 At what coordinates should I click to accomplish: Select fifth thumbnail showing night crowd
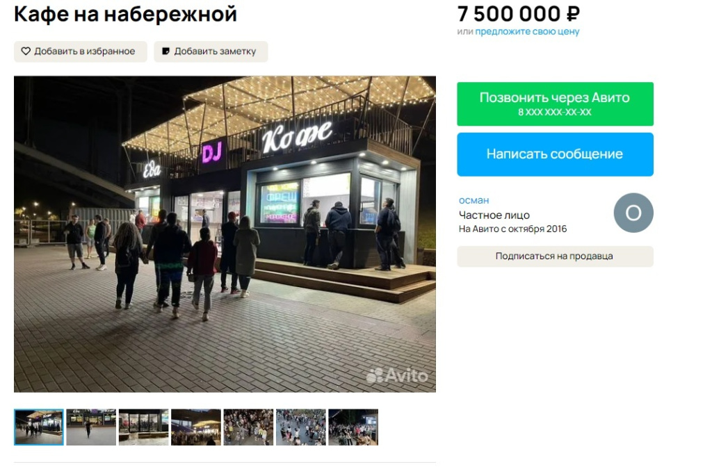(x=248, y=427)
